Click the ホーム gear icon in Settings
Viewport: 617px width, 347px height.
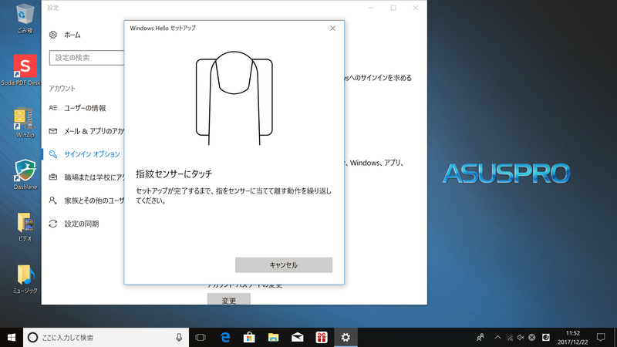[x=53, y=35]
